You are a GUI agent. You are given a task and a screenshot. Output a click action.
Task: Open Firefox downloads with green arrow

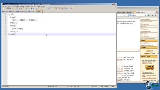149,15
